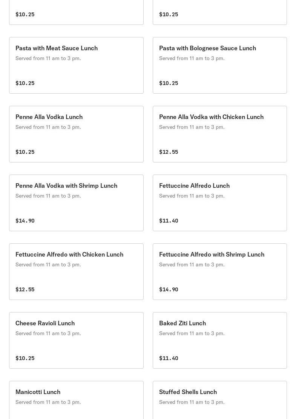The height and width of the screenshot is (419, 296).
Task: Open Penne Alla Vodka with Chicken Lunch
Action: 211,117
